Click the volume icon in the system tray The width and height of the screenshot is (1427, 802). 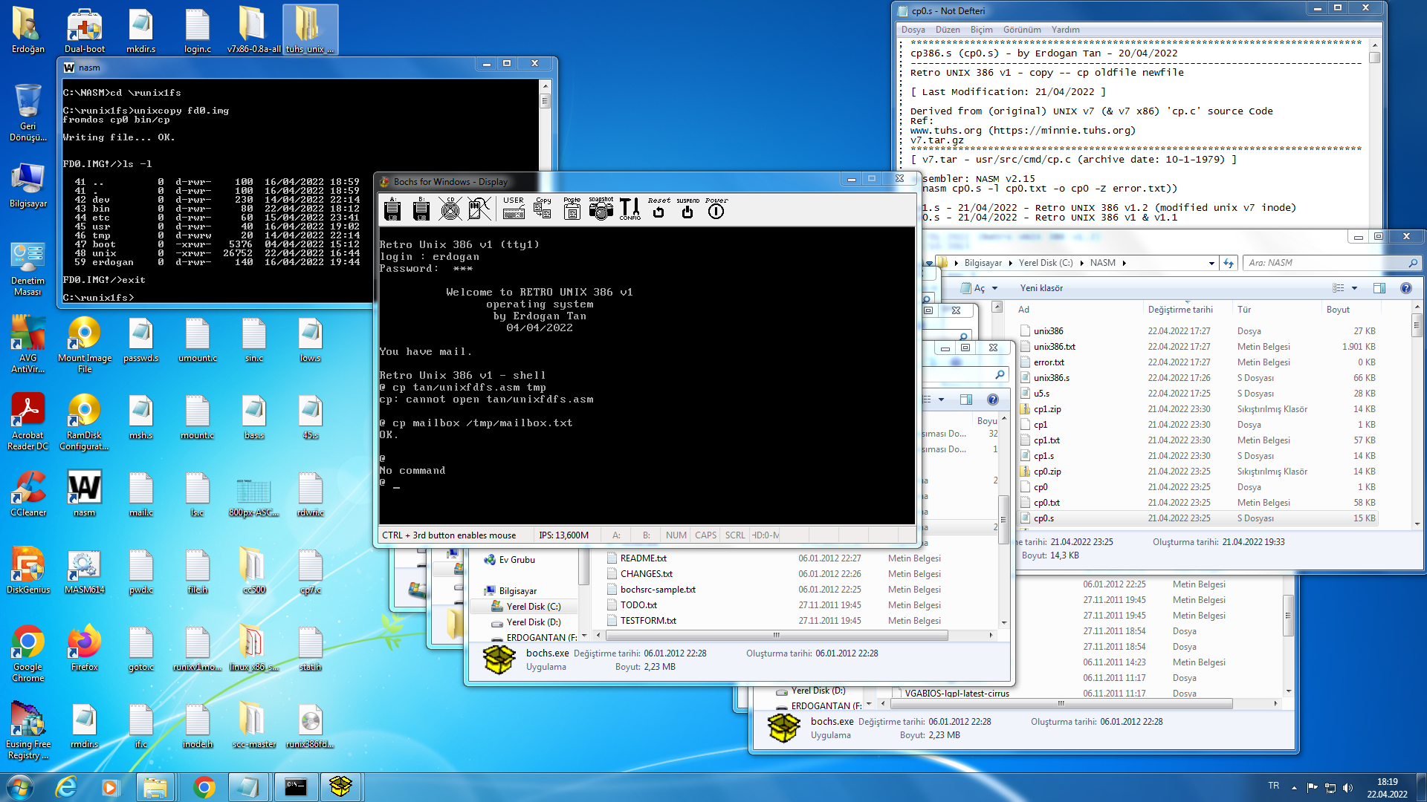point(1348,787)
